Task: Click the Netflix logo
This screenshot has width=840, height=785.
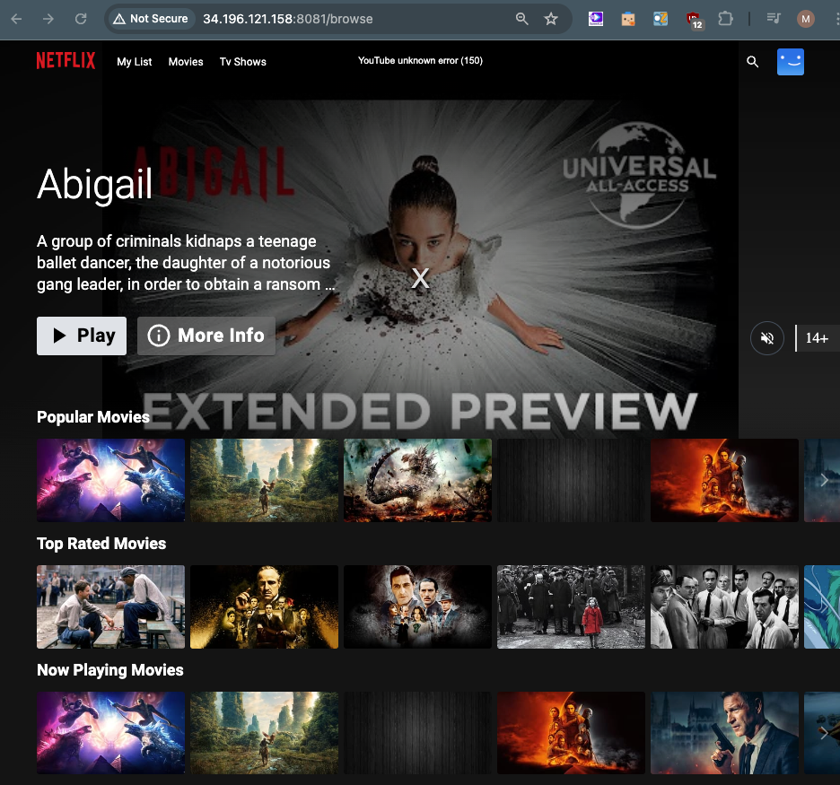Action: (66, 61)
